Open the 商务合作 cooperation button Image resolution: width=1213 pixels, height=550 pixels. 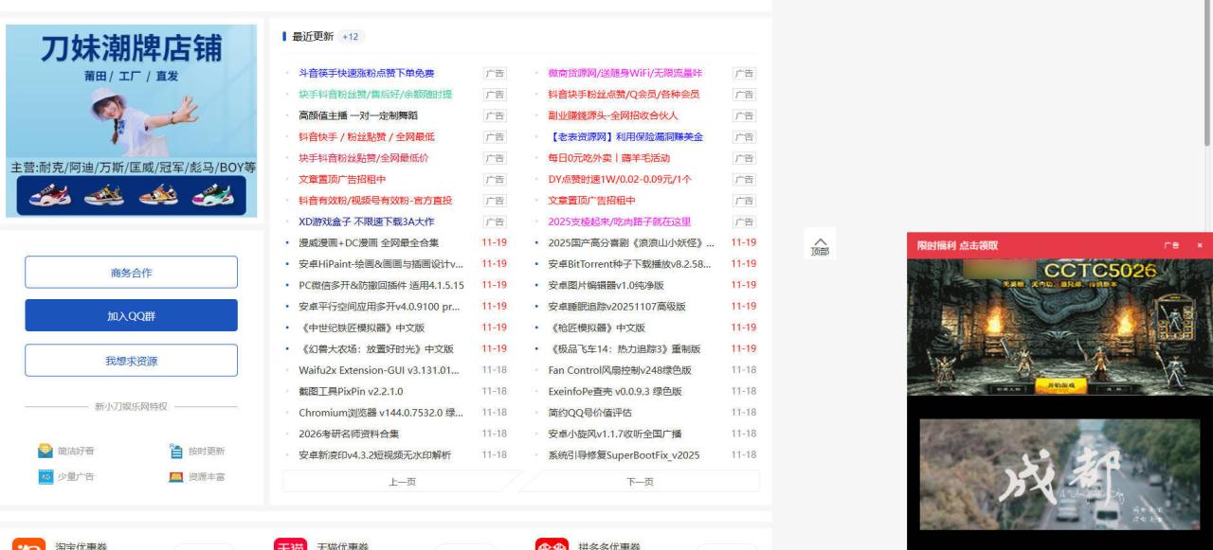[131, 272]
